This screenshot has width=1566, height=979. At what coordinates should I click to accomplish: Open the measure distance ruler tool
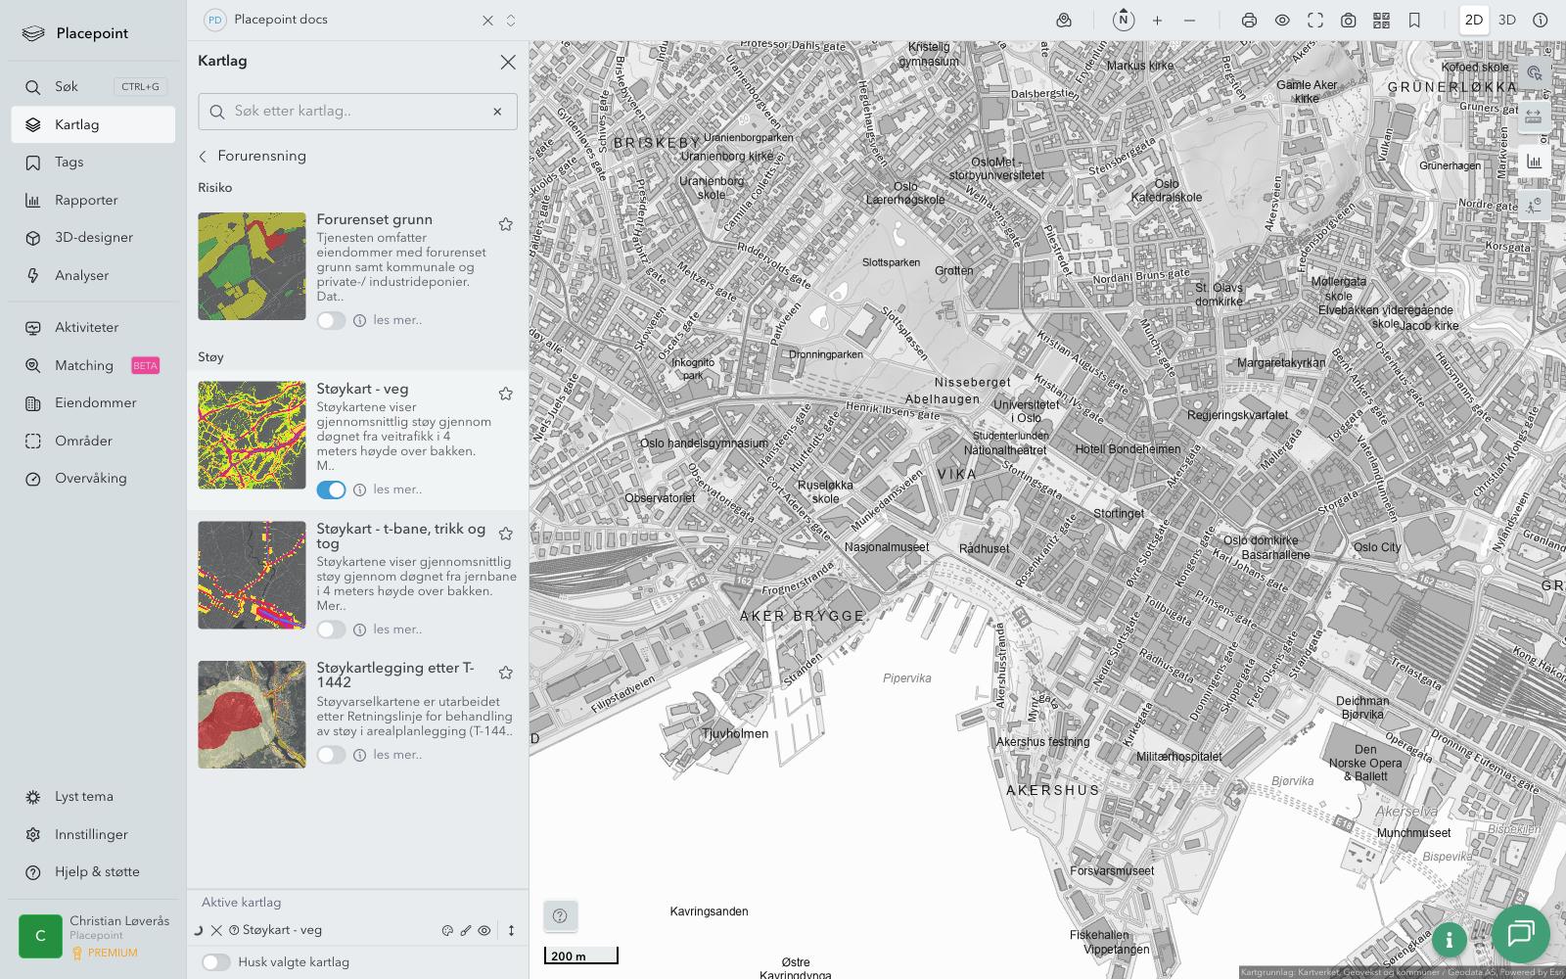coord(1533,117)
